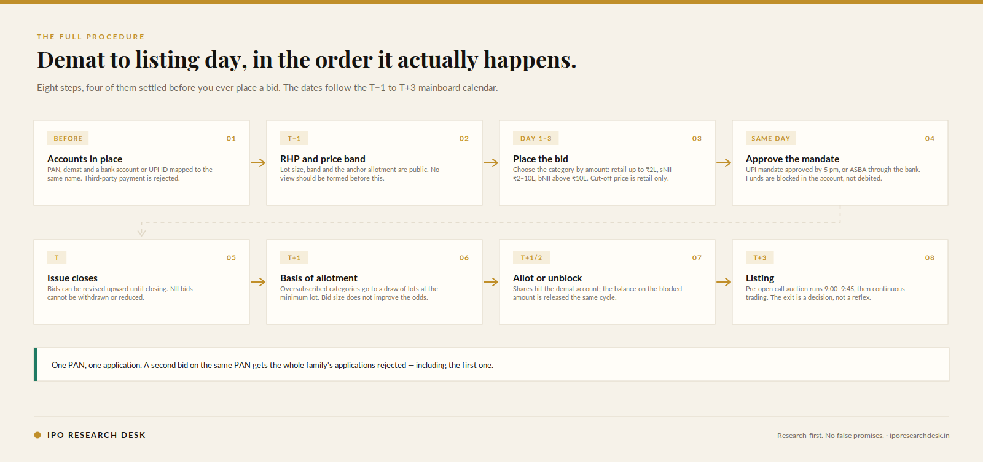
Task: Click the One PAN, one application note
Action: click(491, 364)
